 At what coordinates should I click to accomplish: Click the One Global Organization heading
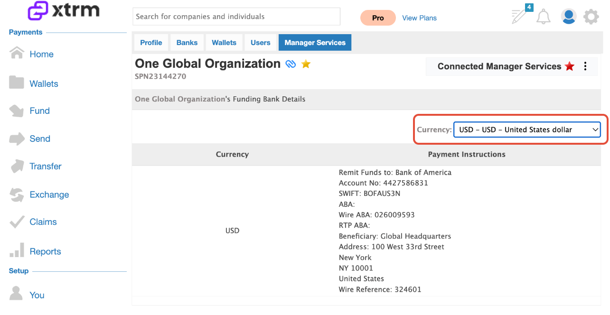(x=208, y=64)
